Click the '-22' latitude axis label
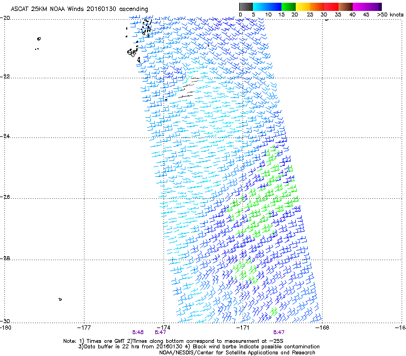This screenshot has height=356, width=406. click(x=5, y=77)
